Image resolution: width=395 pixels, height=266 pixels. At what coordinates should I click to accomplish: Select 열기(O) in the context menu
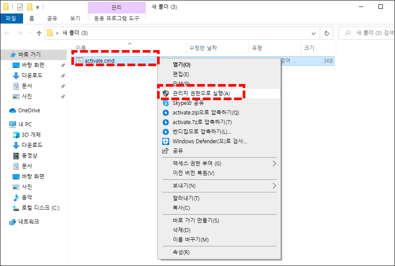tap(219, 65)
